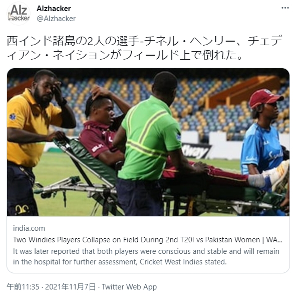Click the india.com domain label
This screenshot has height=296, width=297.
click(x=29, y=228)
